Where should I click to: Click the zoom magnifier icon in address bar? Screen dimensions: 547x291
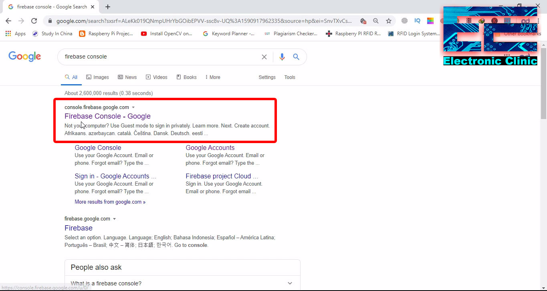376,21
